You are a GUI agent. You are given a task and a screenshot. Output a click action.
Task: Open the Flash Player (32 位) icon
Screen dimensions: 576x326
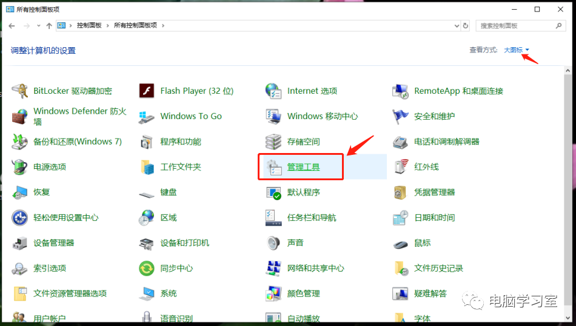(x=147, y=91)
